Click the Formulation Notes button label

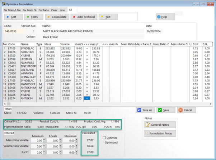click(x=161, y=134)
